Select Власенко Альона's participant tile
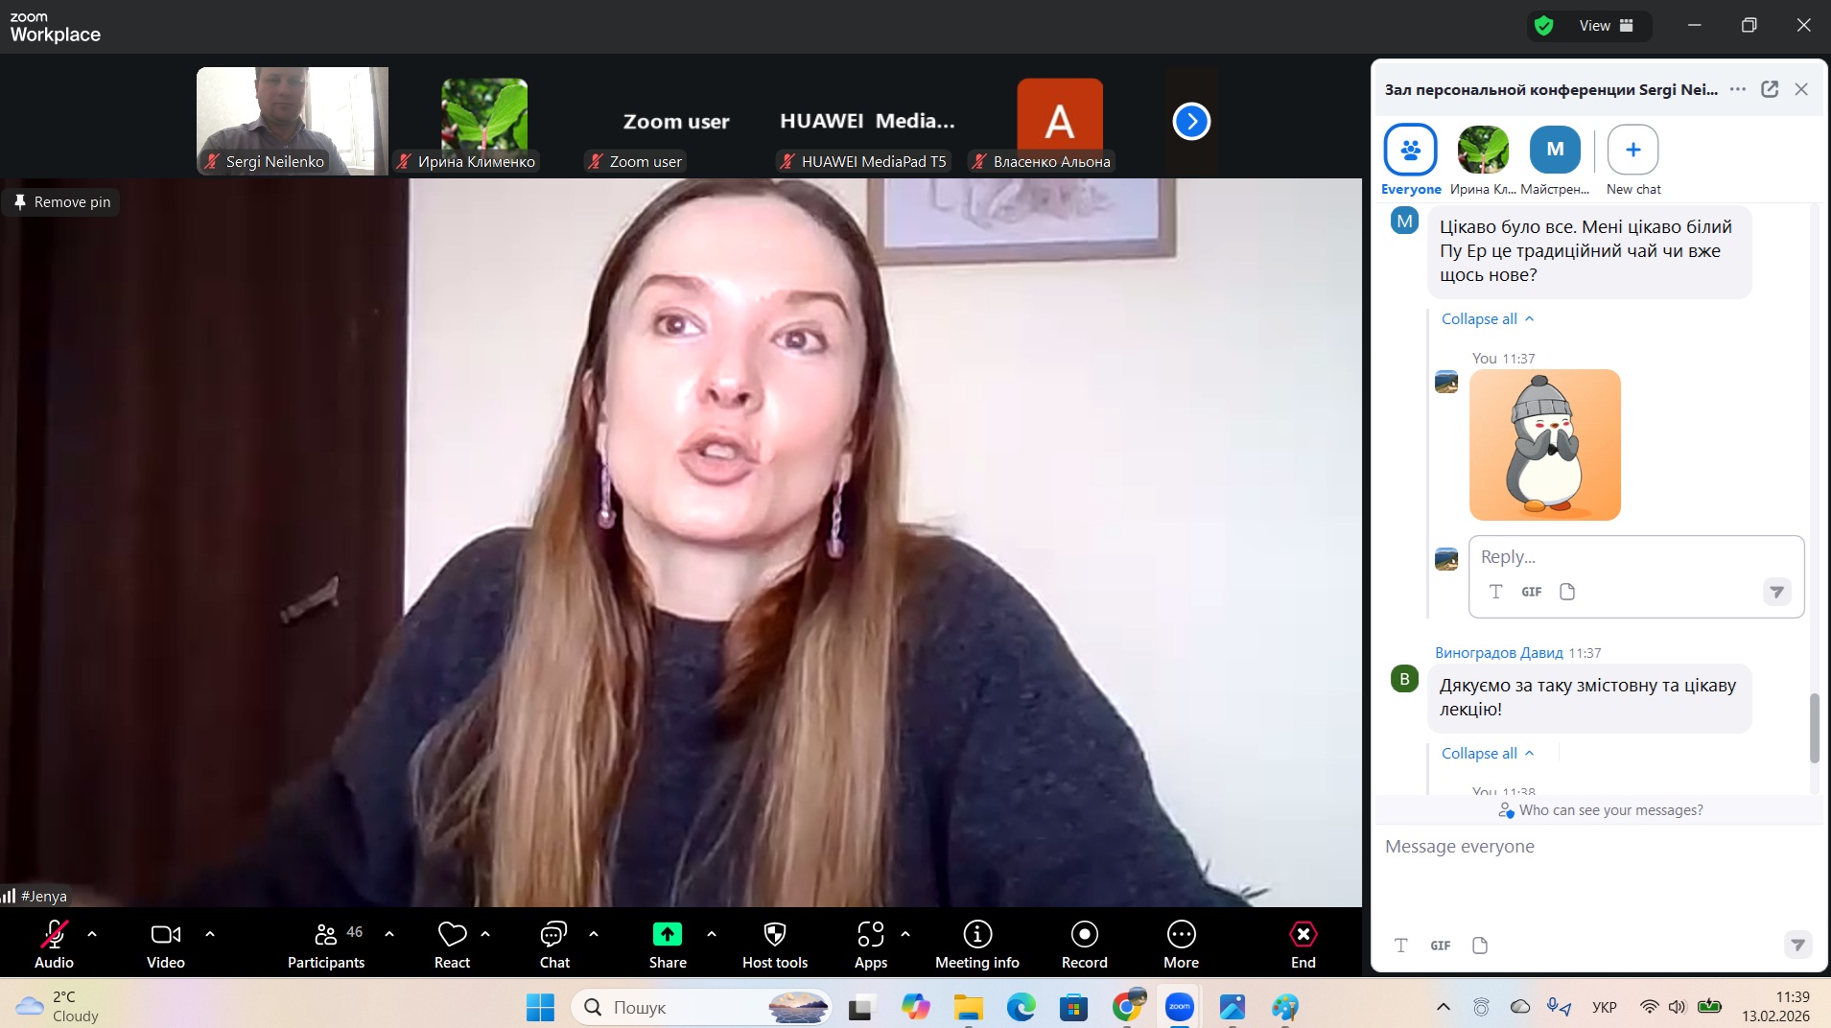The height and width of the screenshot is (1028, 1831). (1060, 121)
